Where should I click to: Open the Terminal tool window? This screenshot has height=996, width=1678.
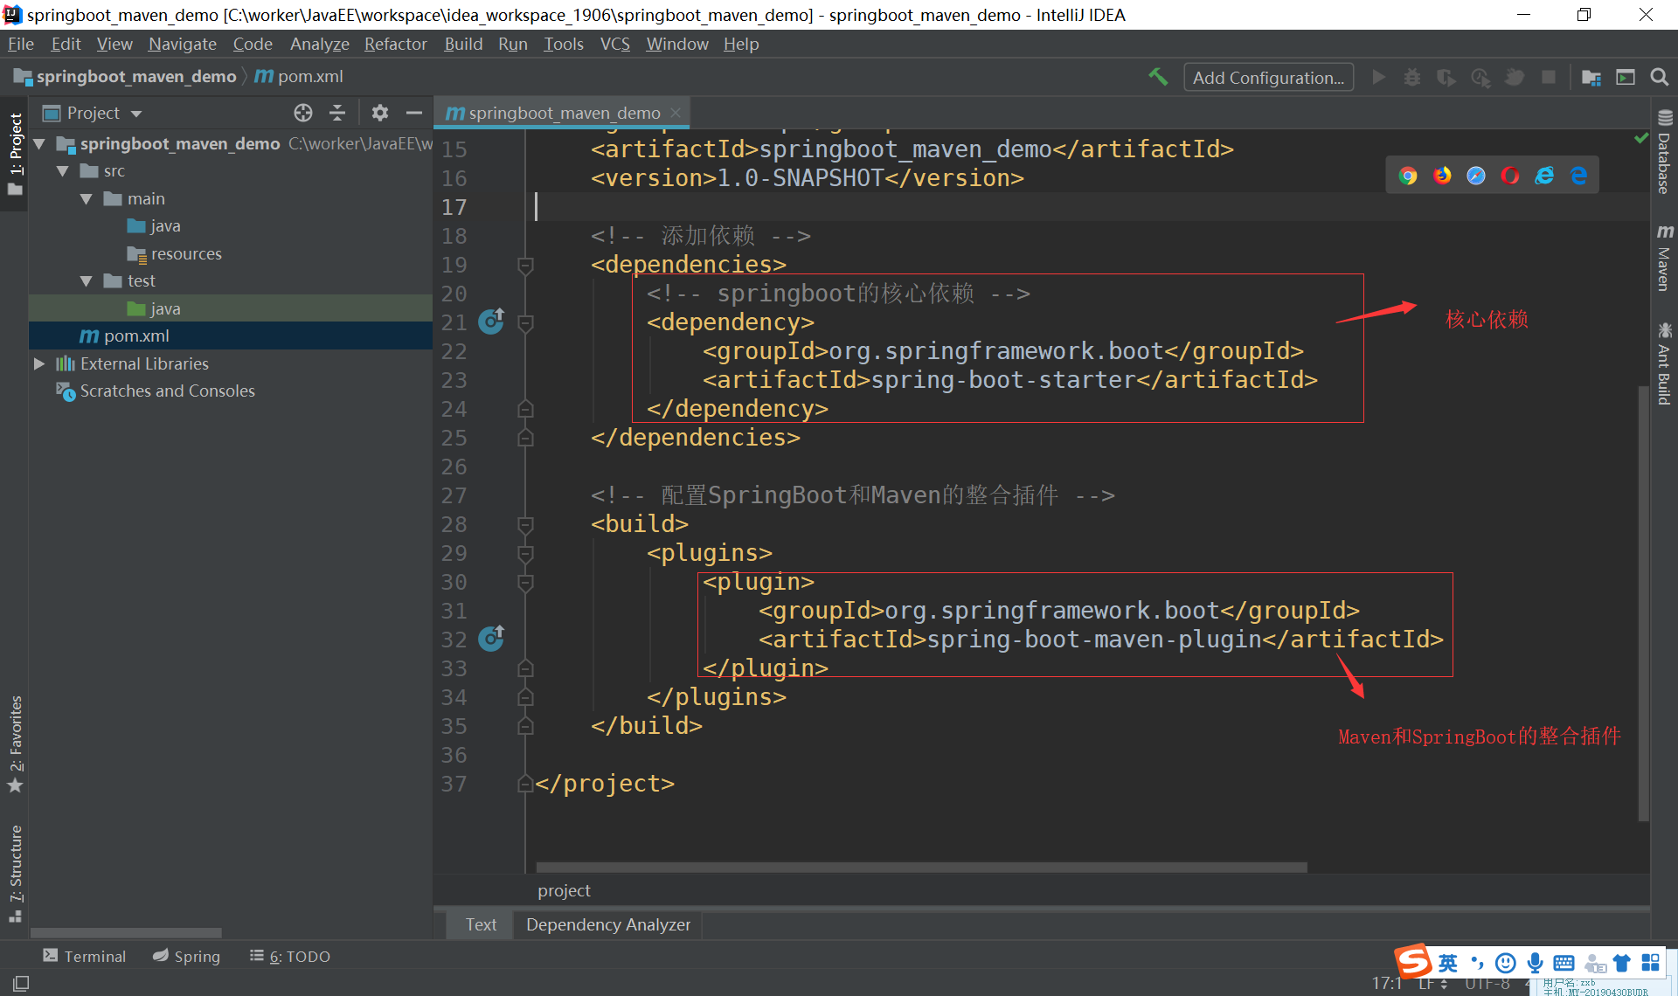pos(85,957)
